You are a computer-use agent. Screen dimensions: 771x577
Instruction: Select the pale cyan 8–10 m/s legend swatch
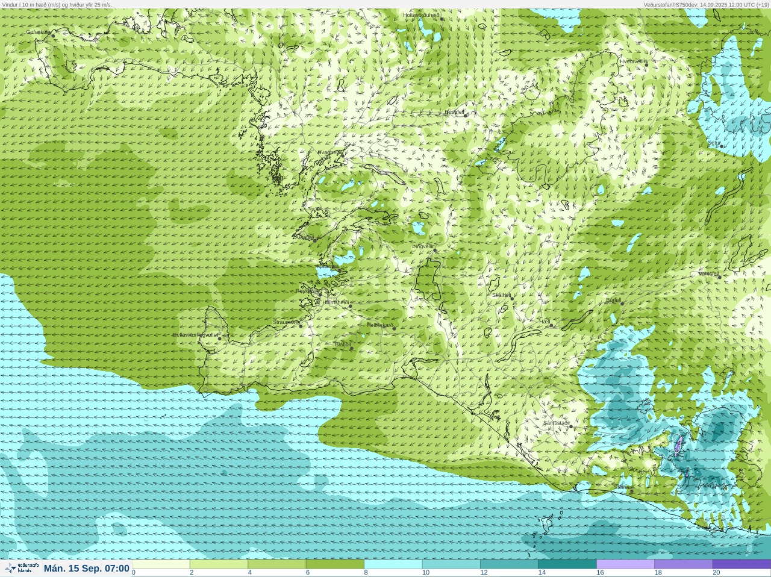coord(393,564)
